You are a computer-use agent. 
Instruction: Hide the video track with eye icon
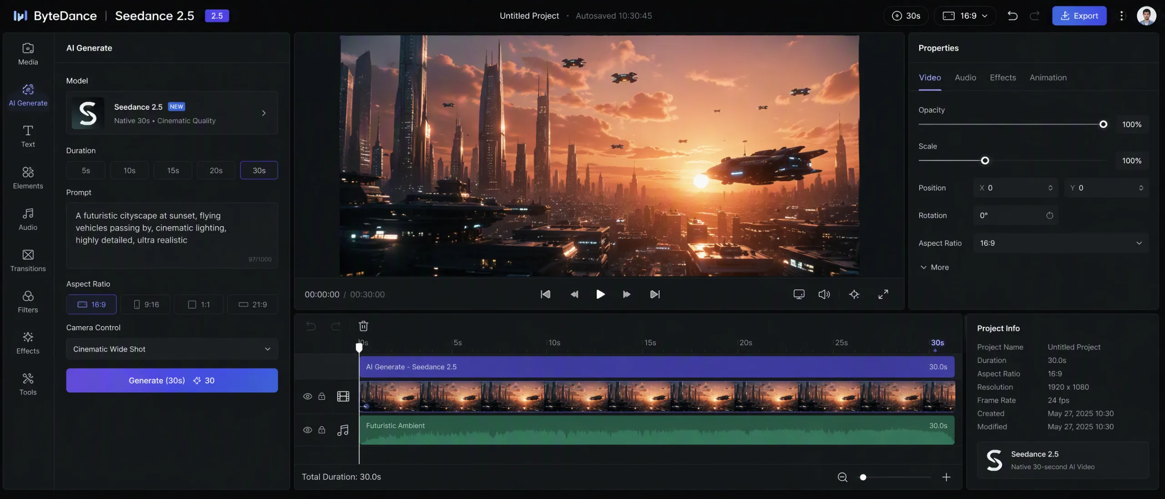(308, 396)
